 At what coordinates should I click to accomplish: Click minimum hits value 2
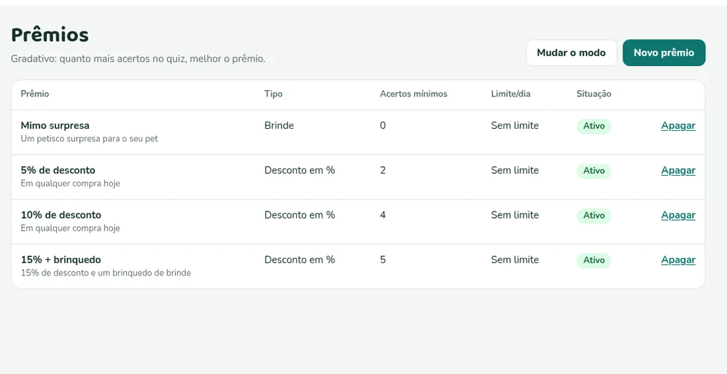[x=383, y=170]
